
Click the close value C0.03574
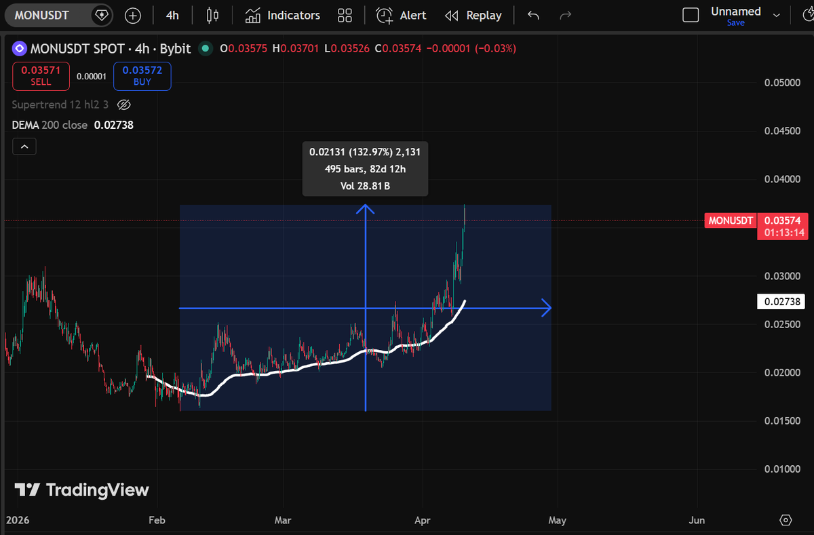(399, 49)
